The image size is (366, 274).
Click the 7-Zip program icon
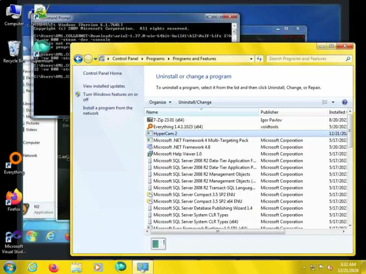click(150, 120)
